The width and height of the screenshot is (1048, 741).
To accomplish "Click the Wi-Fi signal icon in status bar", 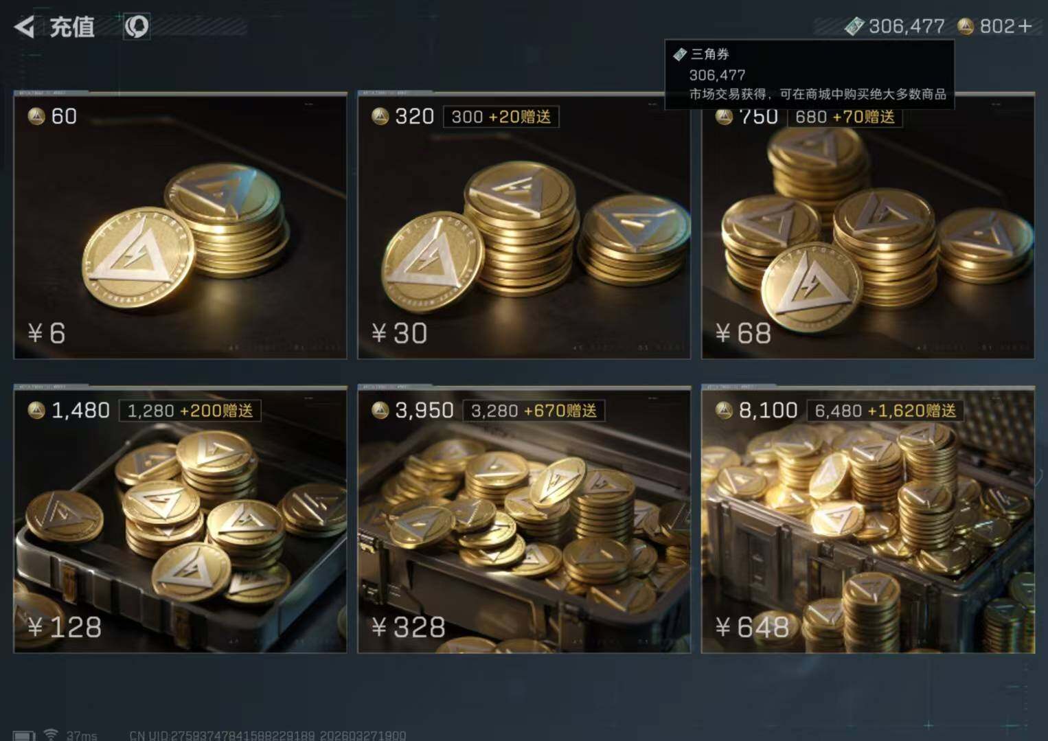I will pos(51,734).
